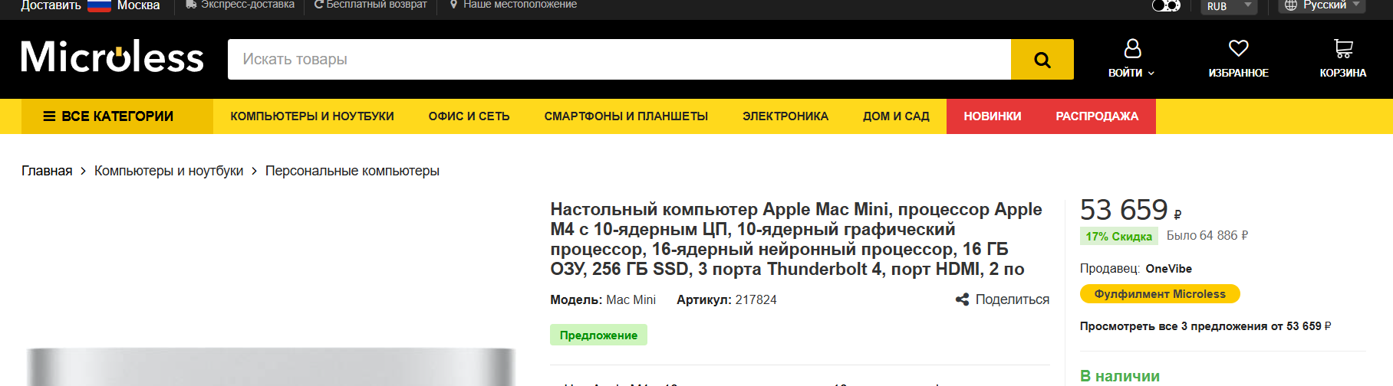
Task: Open Дом и сад menu
Action: click(x=896, y=116)
